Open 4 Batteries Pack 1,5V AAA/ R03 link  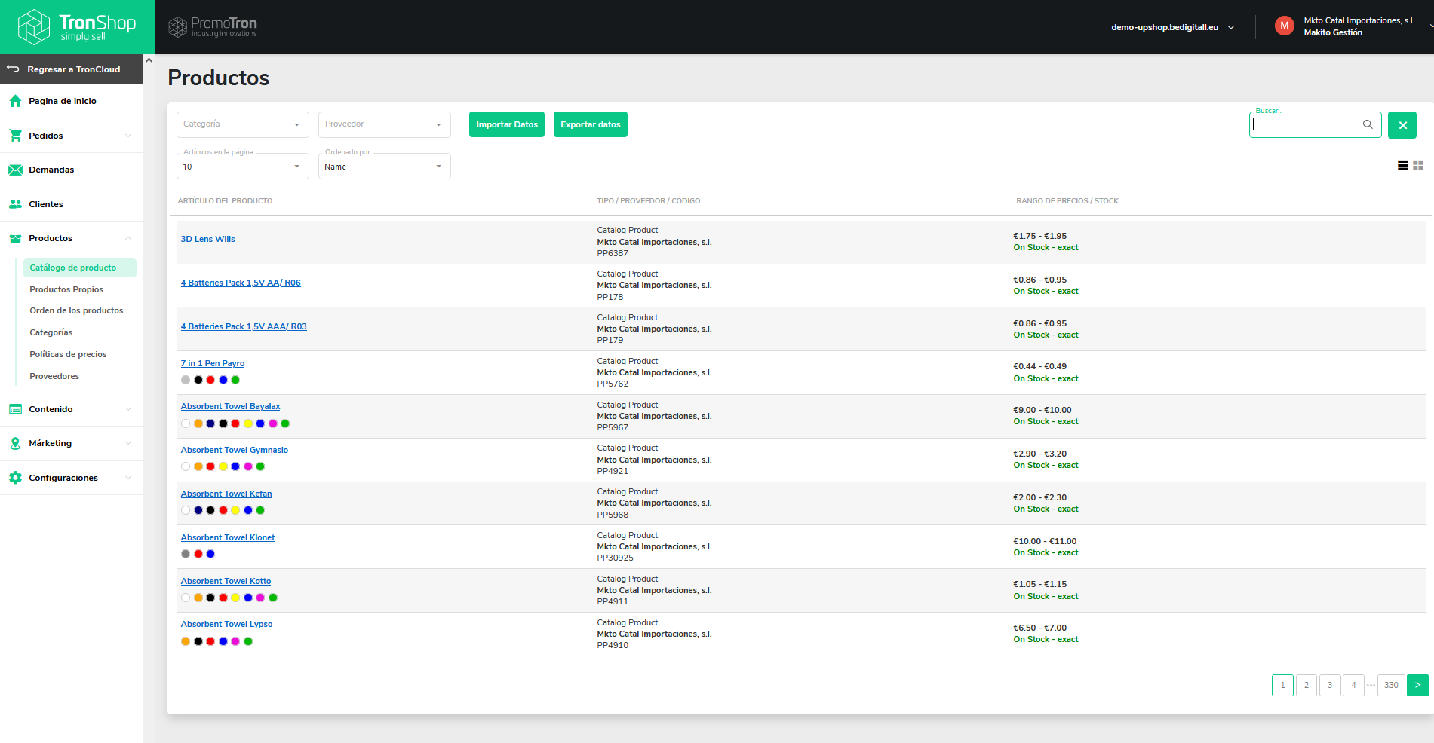(244, 326)
